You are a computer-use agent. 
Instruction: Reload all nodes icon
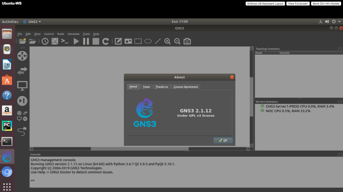pos(106,41)
